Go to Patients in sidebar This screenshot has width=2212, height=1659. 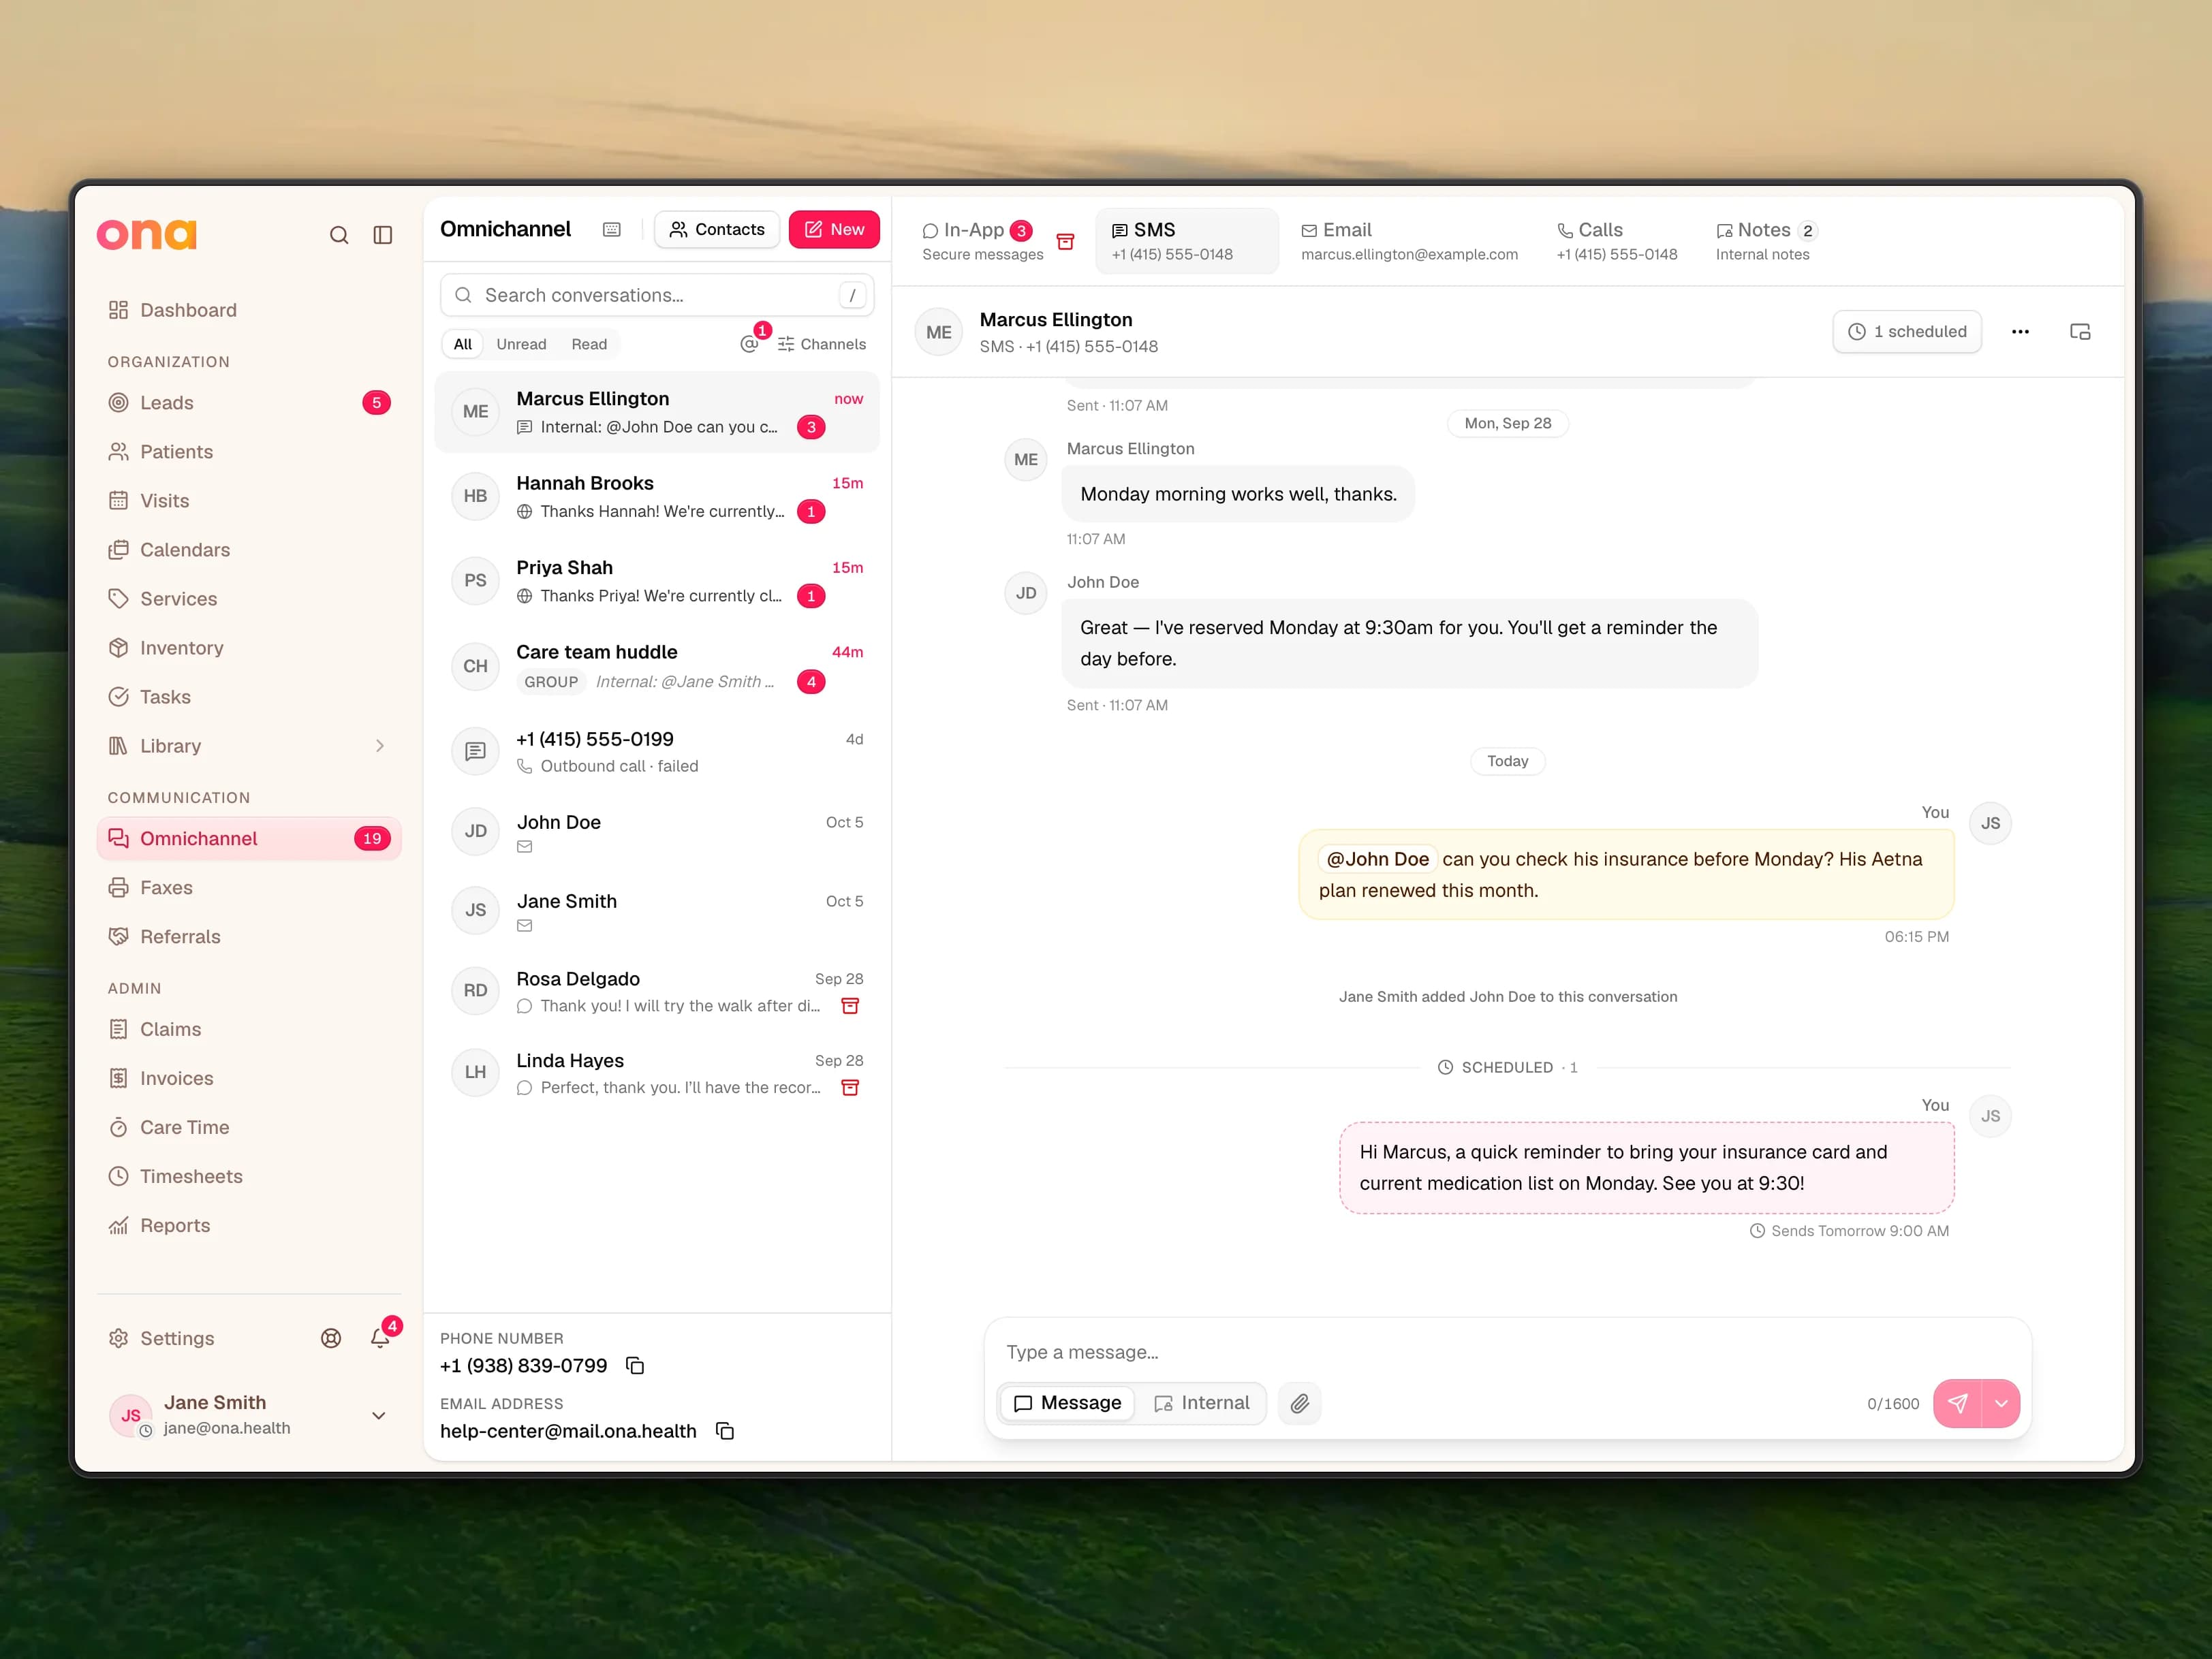point(249,452)
